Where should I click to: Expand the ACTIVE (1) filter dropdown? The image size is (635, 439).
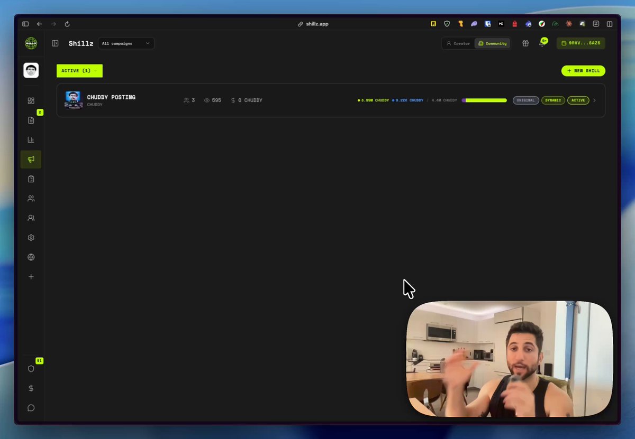pos(79,71)
